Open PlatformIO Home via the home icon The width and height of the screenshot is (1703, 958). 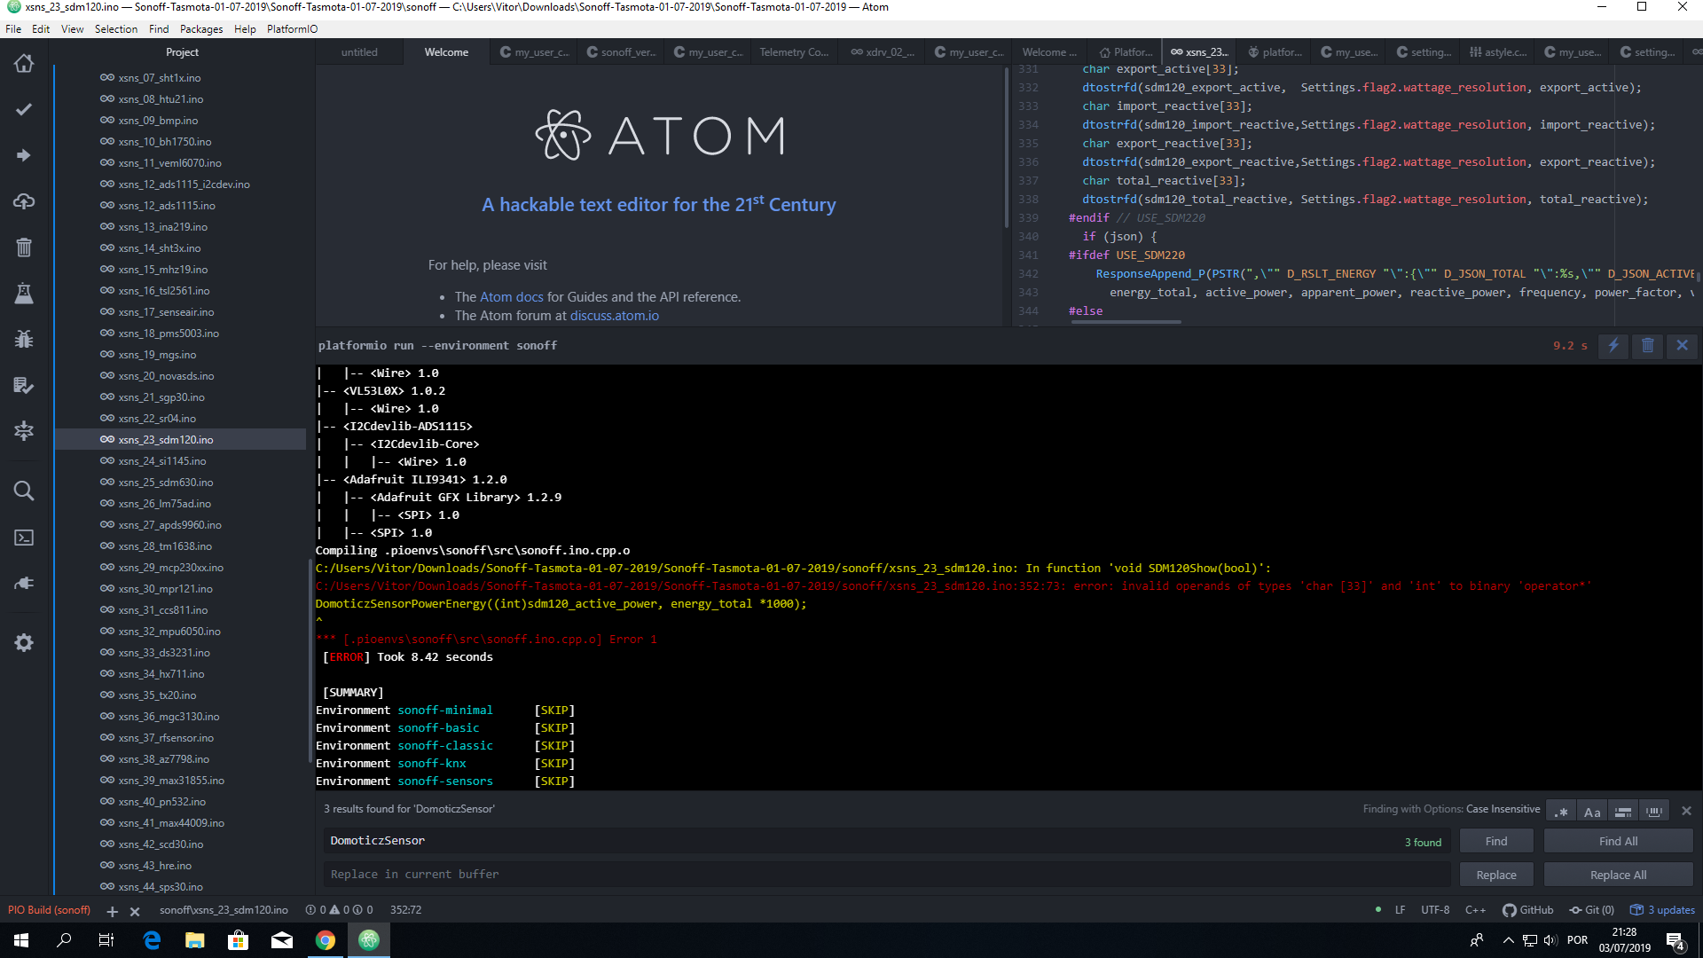pyautogui.click(x=24, y=63)
